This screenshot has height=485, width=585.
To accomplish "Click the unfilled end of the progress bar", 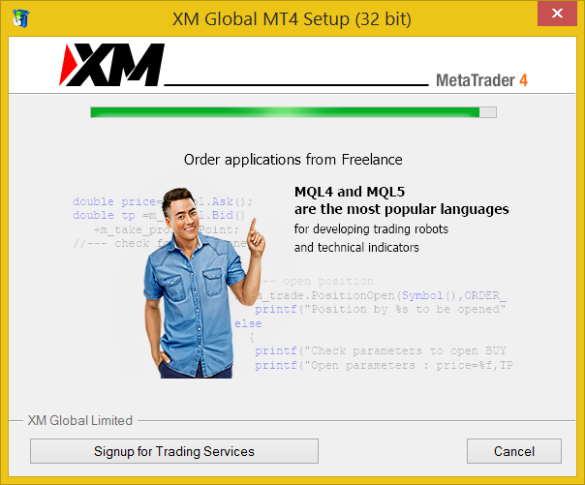I will tap(488, 112).
